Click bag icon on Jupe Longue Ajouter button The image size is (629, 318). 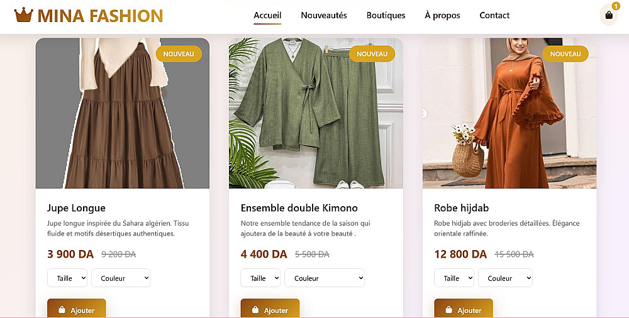click(x=62, y=310)
